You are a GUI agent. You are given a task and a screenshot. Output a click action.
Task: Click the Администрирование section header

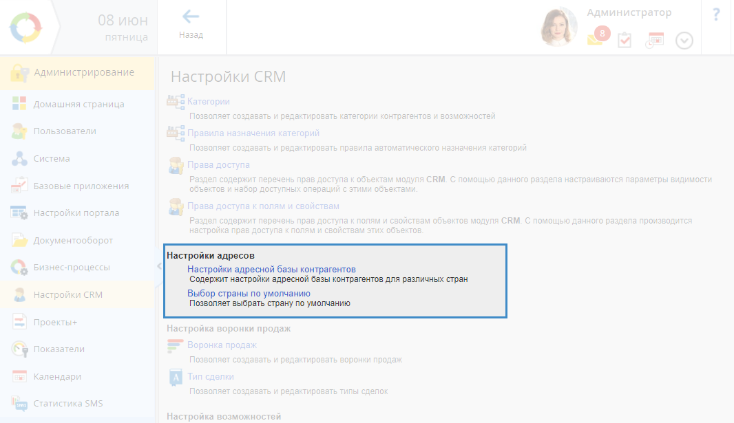tap(77, 73)
